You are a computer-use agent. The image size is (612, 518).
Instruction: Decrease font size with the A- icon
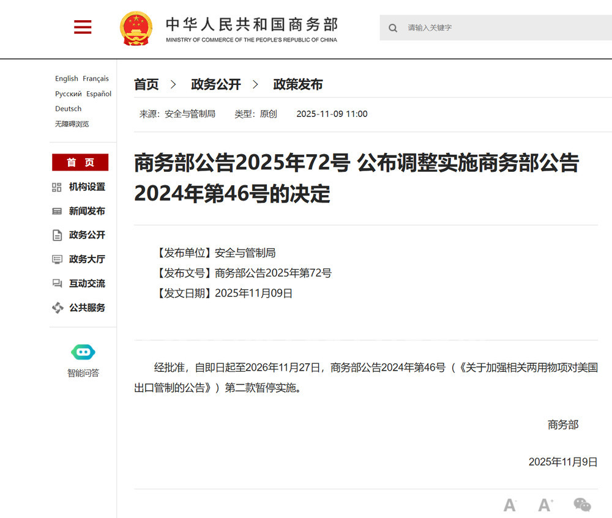click(x=510, y=505)
